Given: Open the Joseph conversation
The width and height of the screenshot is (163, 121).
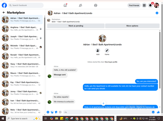Looking at the screenshot, I should coord(22,38).
